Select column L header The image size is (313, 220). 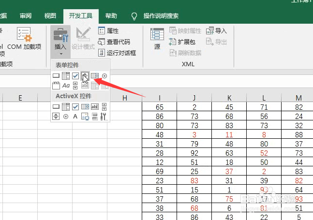click(264, 98)
